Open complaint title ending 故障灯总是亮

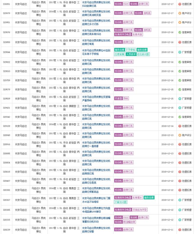(x=96, y=181)
